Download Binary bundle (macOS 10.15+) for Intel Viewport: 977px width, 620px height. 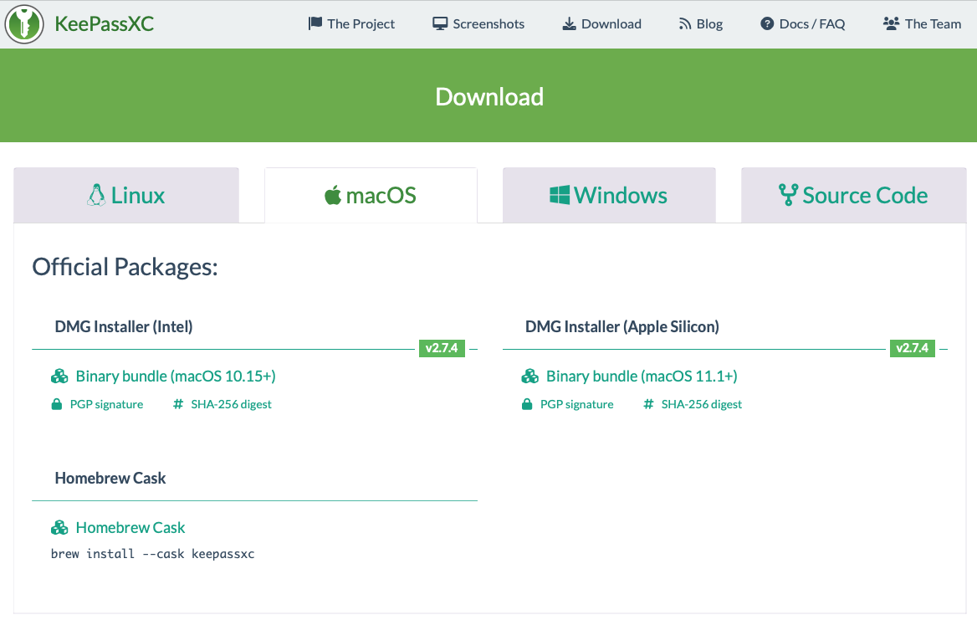click(176, 377)
